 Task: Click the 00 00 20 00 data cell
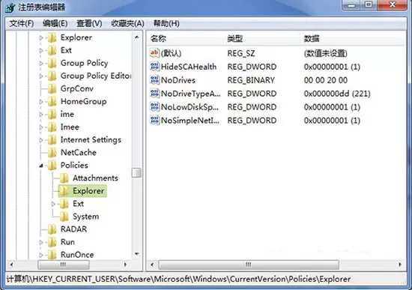pos(326,80)
